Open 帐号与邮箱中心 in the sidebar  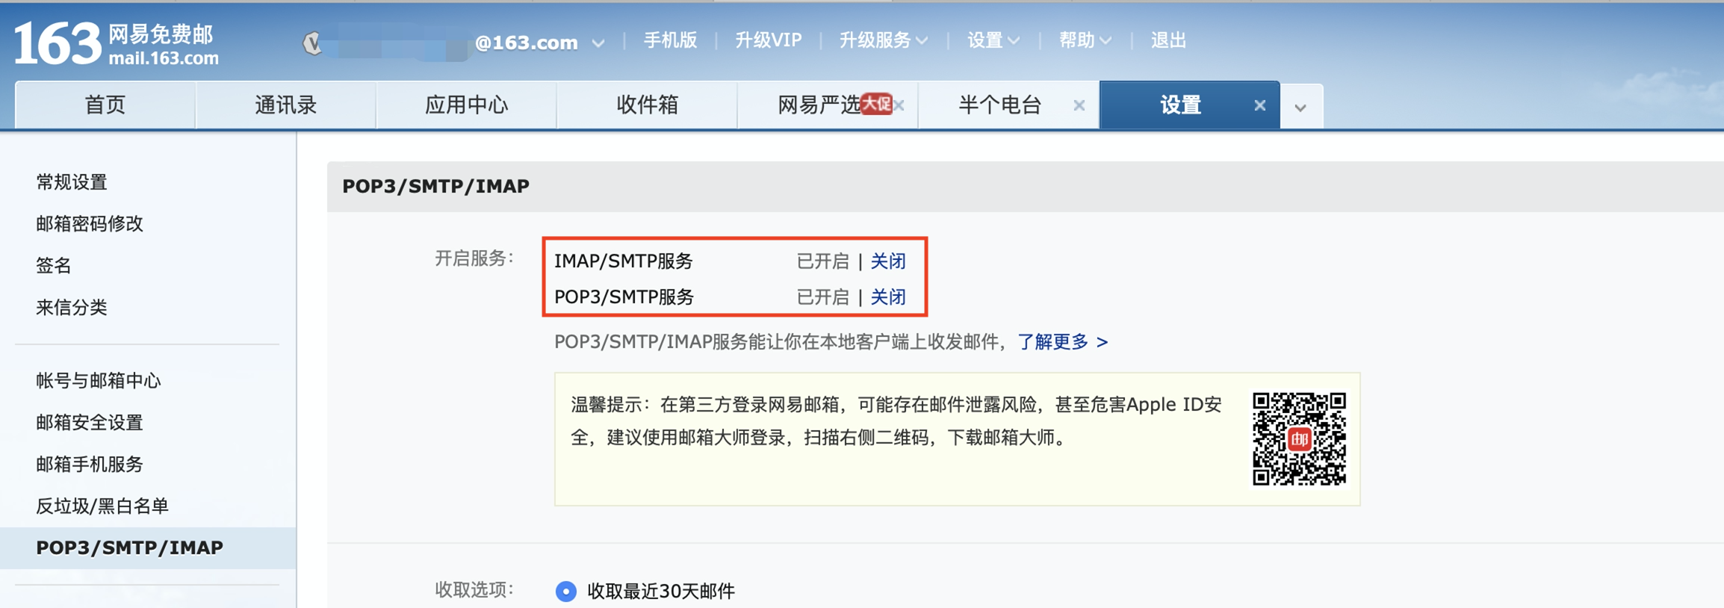click(x=99, y=381)
